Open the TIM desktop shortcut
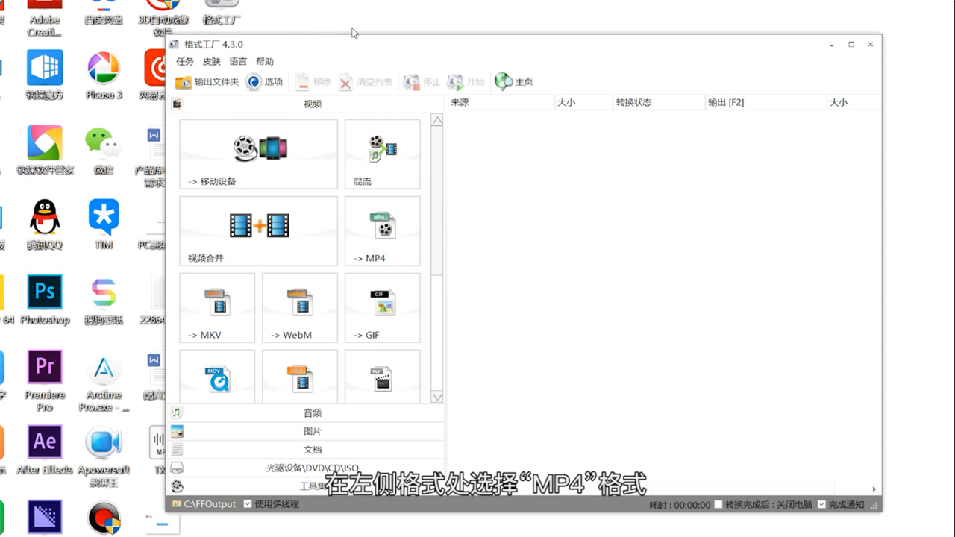 (104, 224)
